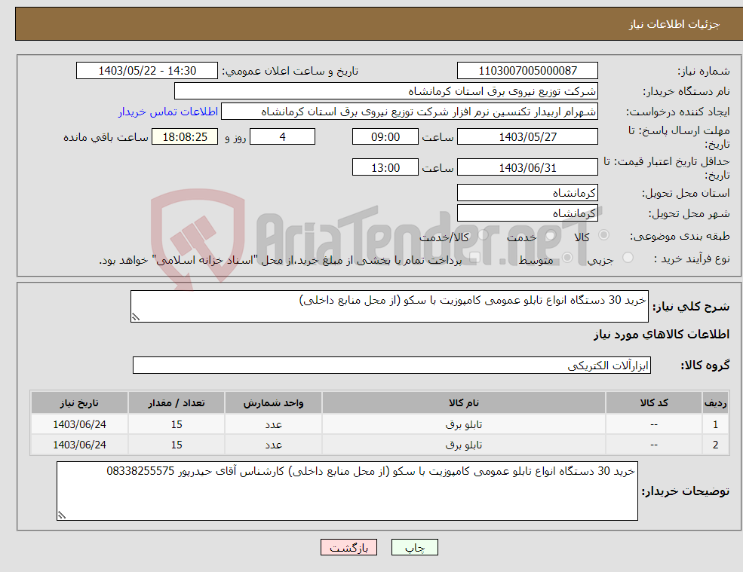
Task: Click the چاپ (print) button
Action: (x=415, y=547)
